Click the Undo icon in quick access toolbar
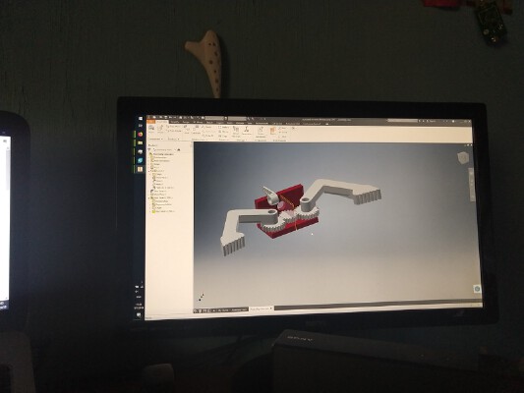The height and width of the screenshot is (393, 524). (170, 118)
